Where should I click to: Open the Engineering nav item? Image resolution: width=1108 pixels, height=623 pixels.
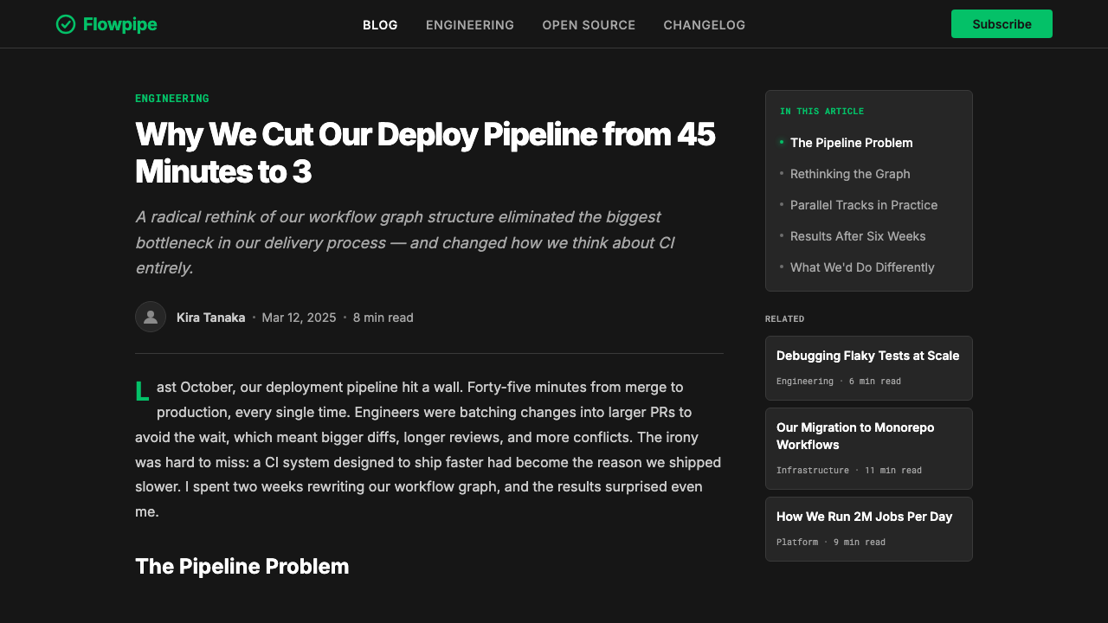pos(470,25)
